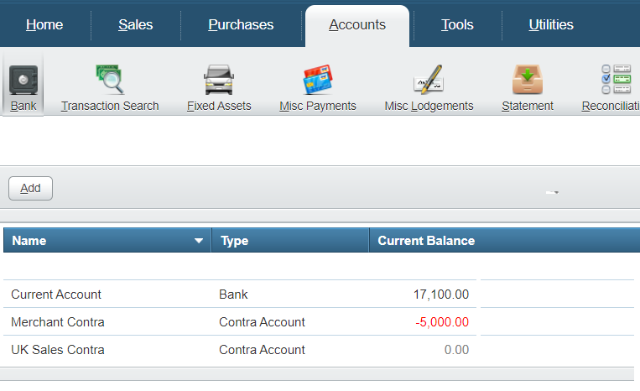Image resolution: width=640 pixels, height=391 pixels.
Task: Sort by the Type column header
Action: [289, 241]
